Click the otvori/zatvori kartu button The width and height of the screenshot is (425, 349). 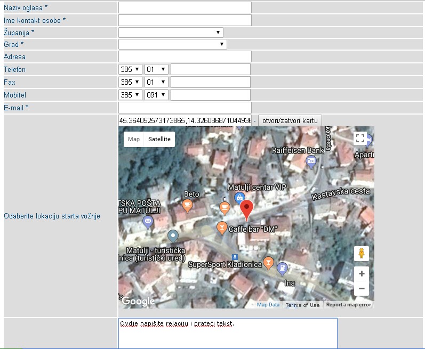coord(290,120)
